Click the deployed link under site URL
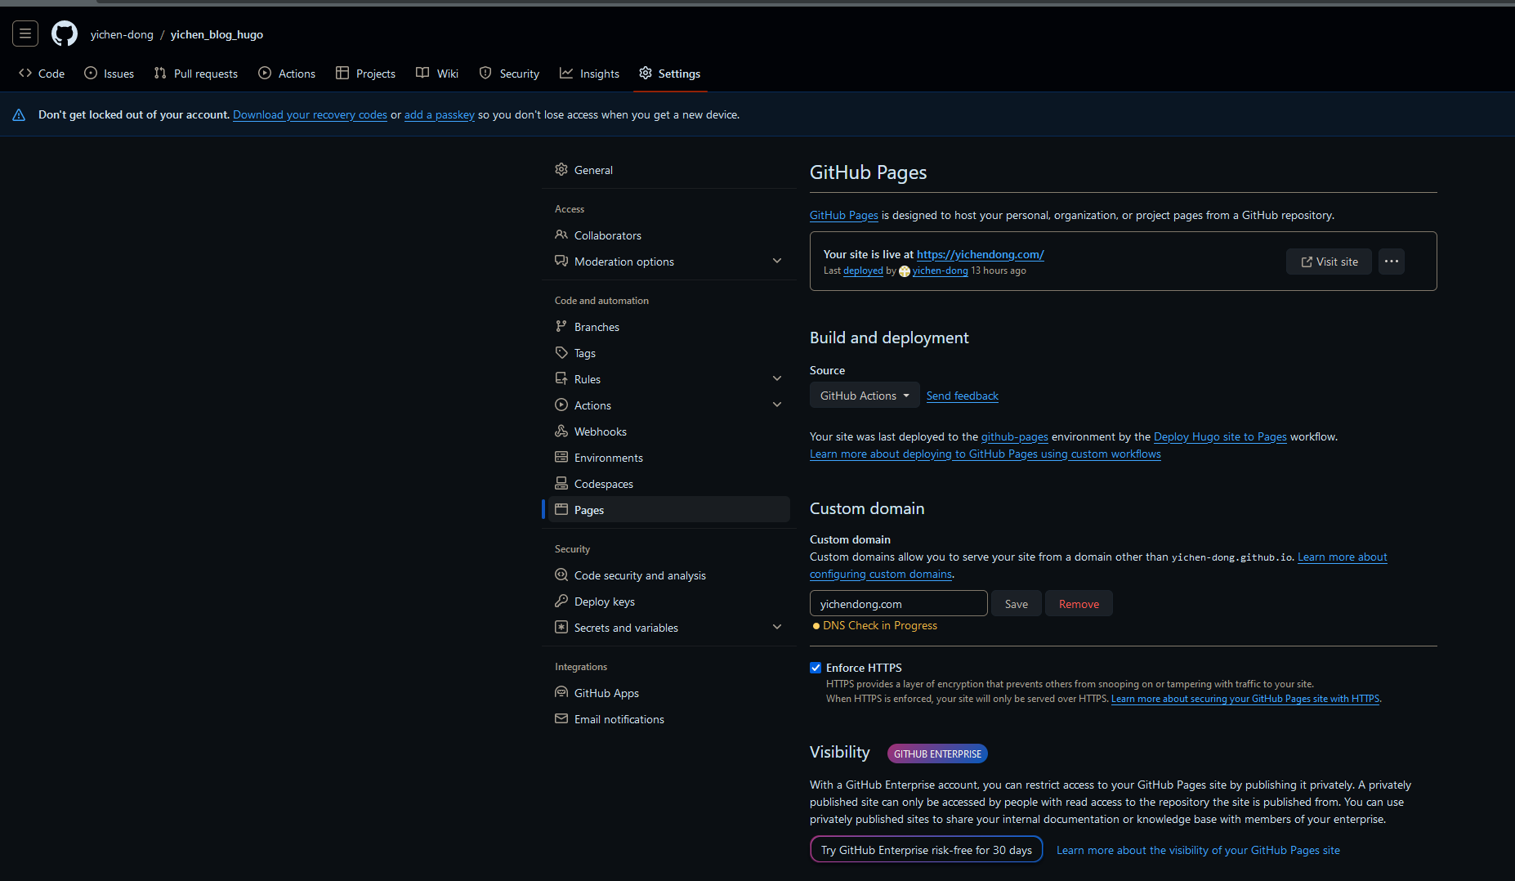Image resolution: width=1515 pixels, height=881 pixels. 863,271
